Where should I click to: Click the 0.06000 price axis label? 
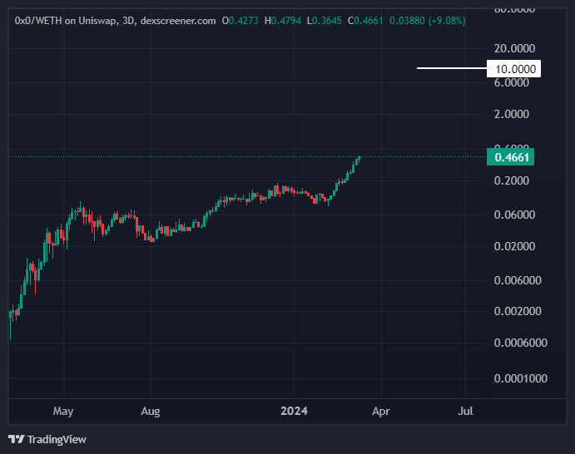(x=514, y=215)
